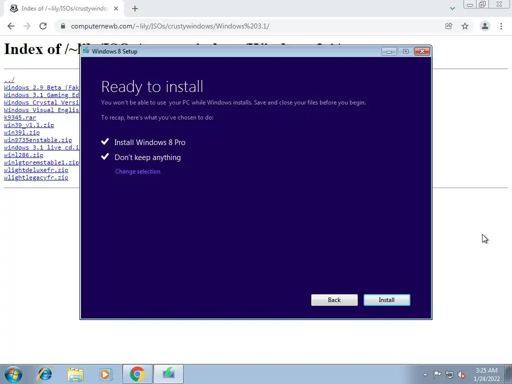Open the Windows Visual Englis link
The height and width of the screenshot is (384, 512).
41,110
